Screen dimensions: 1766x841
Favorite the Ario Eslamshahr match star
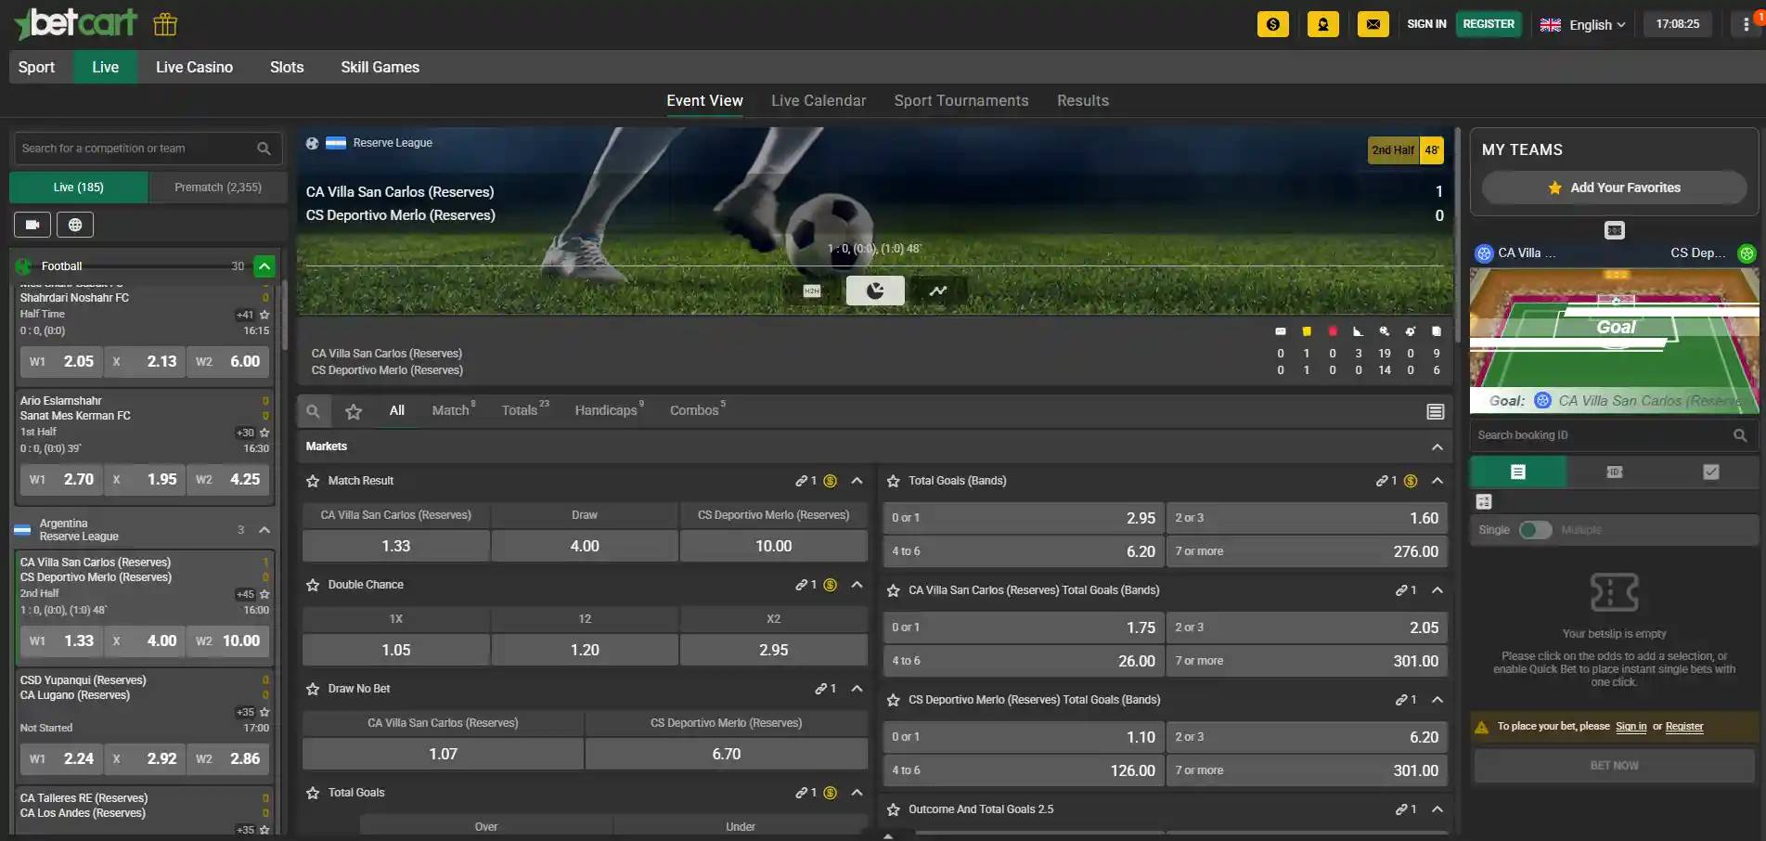click(x=264, y=433)
